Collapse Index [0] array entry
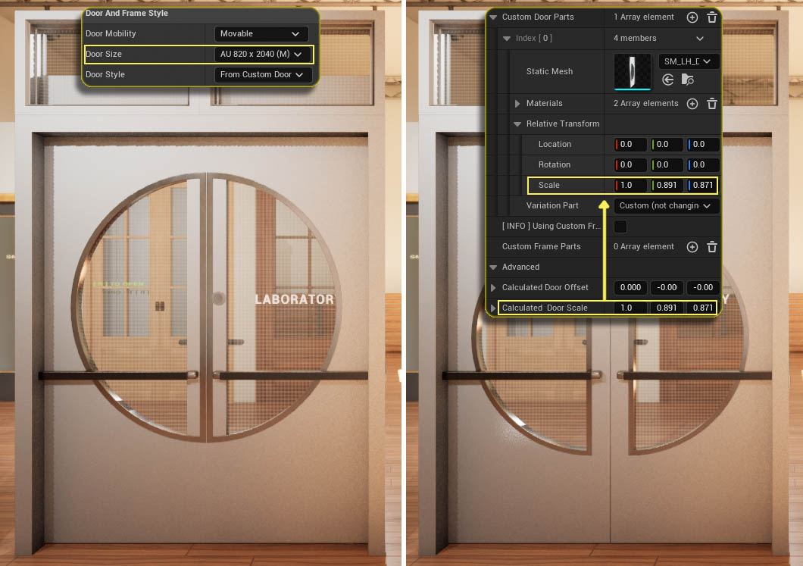Viewport: 803px width, 566px height. click(x=507, y=39)
